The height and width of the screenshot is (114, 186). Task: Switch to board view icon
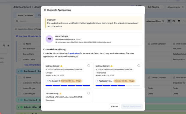(x=174, y=21)
